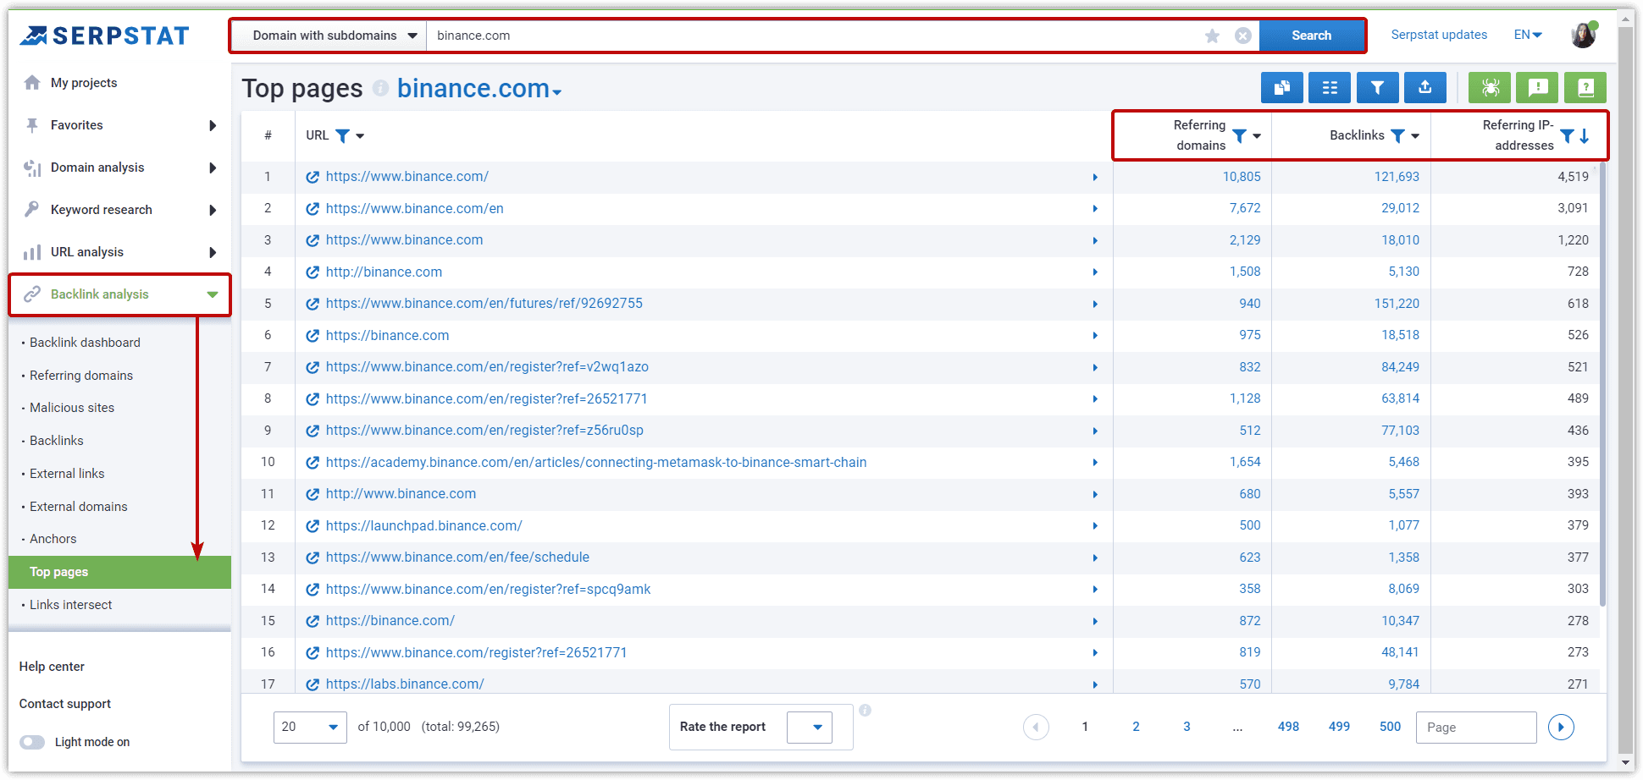Click the green bug report icon
The width and height of the screenshot is (1643, 780).
[1490, 87]
